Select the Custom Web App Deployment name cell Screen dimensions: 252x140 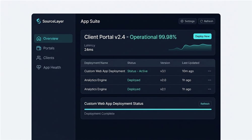tap(105, 71)
